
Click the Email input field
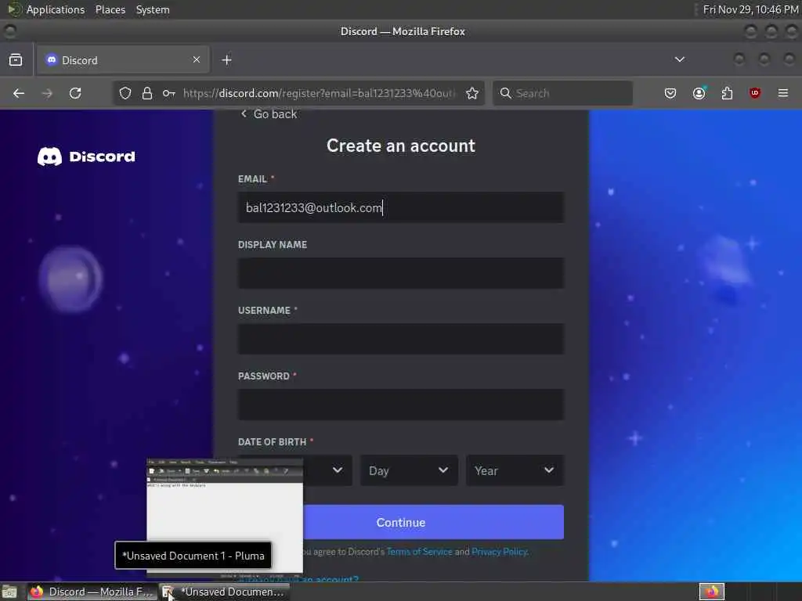pos(401,207)
